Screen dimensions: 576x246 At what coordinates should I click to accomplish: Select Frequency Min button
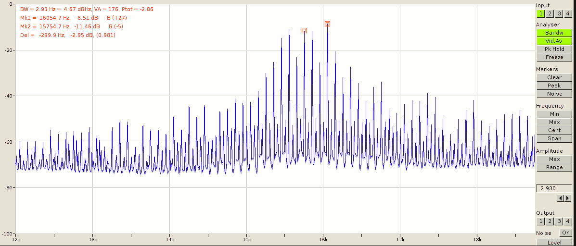tap(554, 114)
